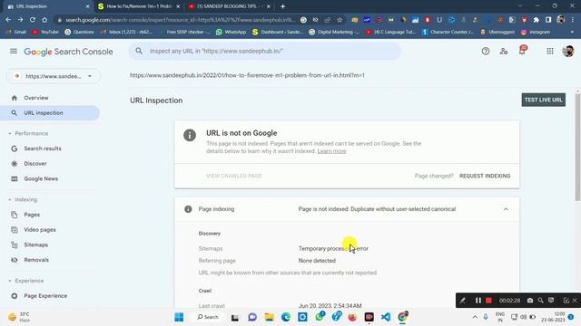Pause the screen recording
The width and height of the screenshot is (581, 326).
(x=478, y=301)
